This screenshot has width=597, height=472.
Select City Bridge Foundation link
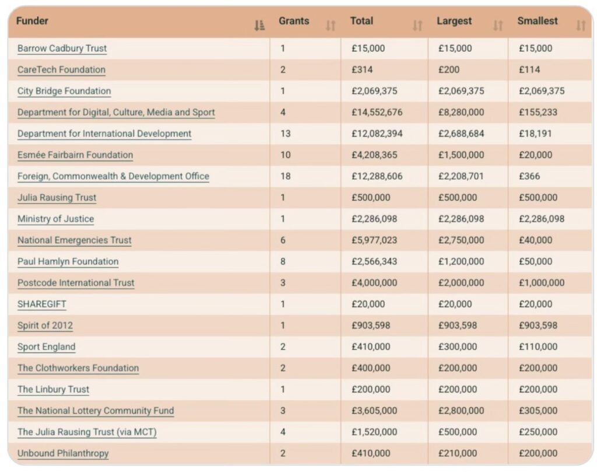click(64, 91)
